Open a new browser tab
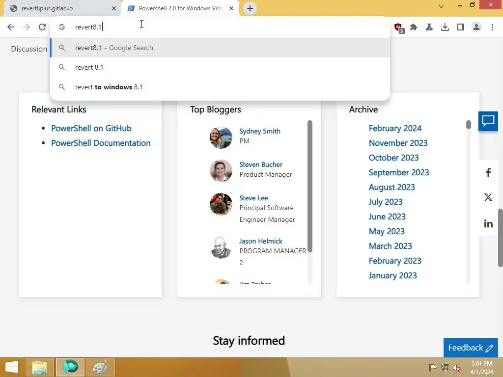The height and width of the screenshot is (377, 503). 250,8
